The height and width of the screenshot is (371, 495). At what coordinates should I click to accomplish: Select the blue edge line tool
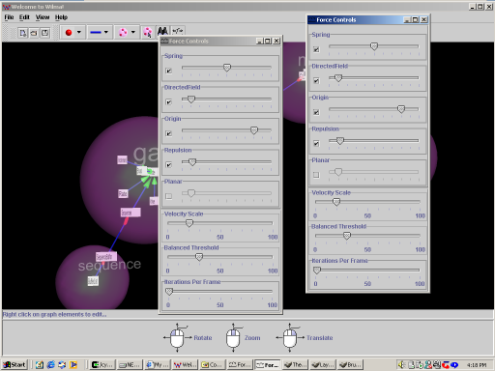pos(96,32)
